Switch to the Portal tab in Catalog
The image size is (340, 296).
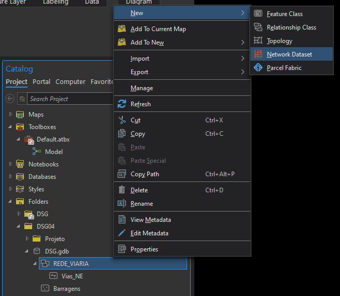coord(41,82)
